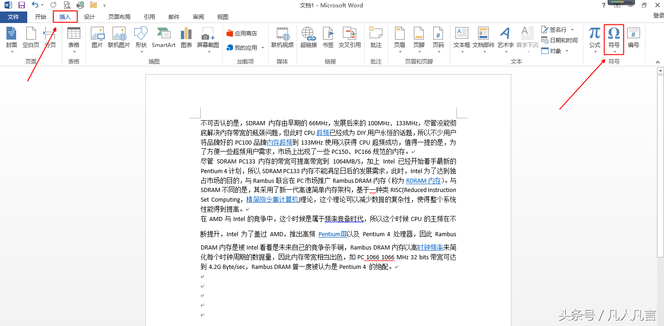
Task: Switch to the 开始 Home tab
Action: tap(41, 17)
